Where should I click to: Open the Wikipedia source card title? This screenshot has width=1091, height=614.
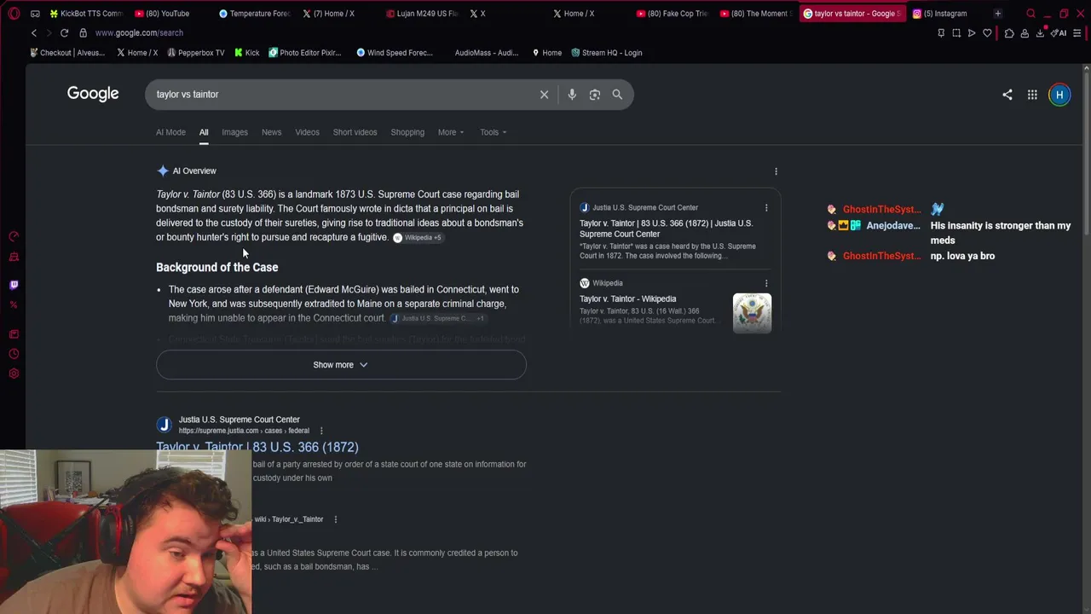[x=628, y=299]
